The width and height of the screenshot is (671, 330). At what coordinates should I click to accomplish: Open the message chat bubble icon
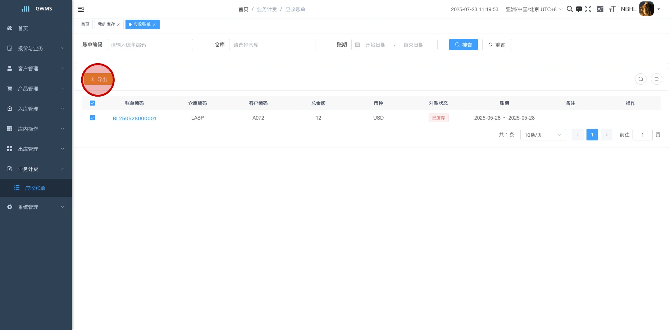coord(579,9)
